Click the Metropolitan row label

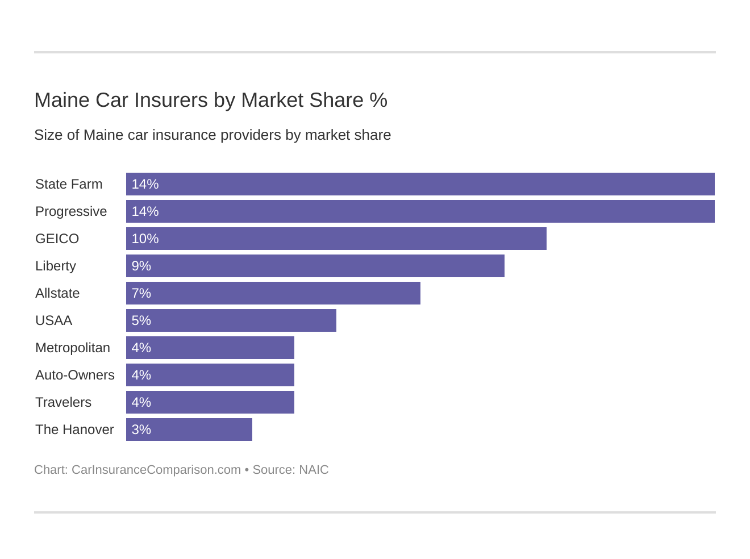(x=73, y=348)
